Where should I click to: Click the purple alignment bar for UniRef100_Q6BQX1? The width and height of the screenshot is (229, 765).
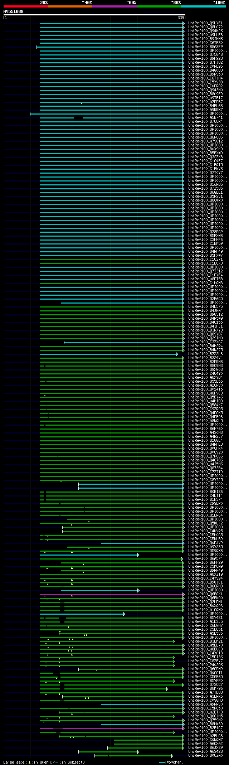(x=112, y=594)
